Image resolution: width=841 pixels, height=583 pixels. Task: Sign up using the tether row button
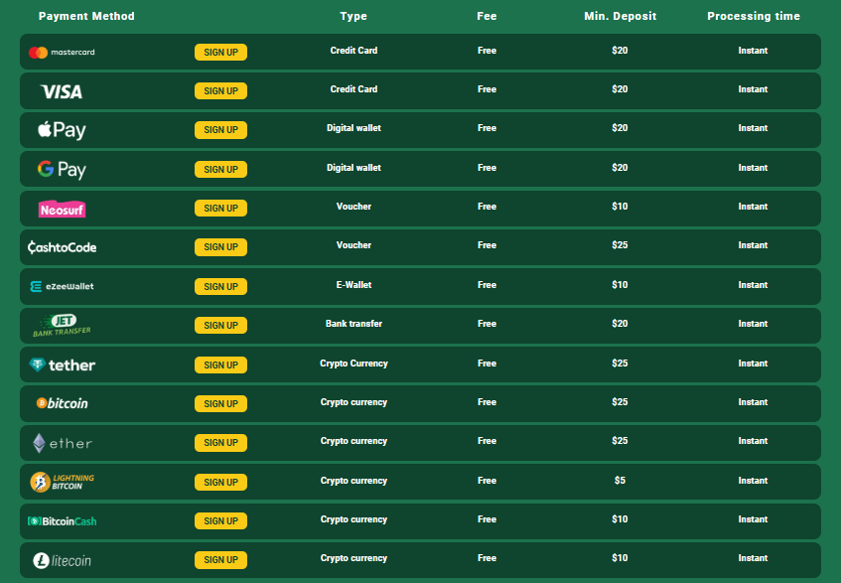click(x=221, y=364)
